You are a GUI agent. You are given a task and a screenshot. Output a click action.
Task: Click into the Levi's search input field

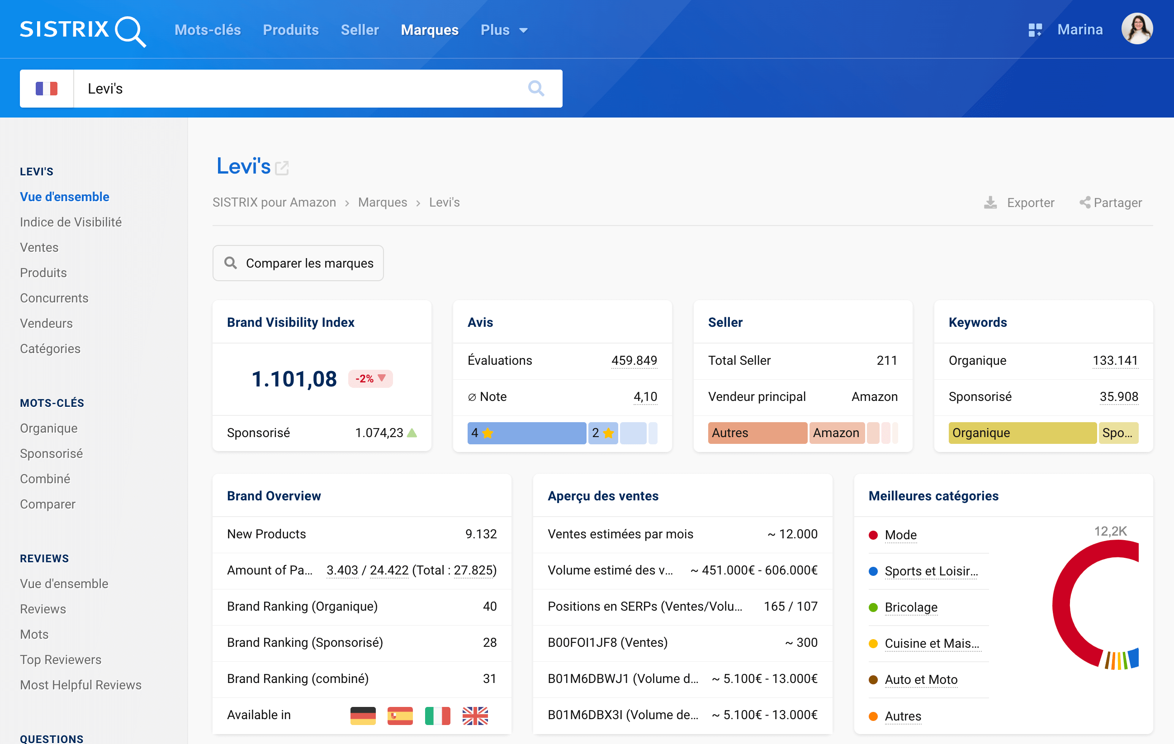pyautogui.click(x=293, y=88)
